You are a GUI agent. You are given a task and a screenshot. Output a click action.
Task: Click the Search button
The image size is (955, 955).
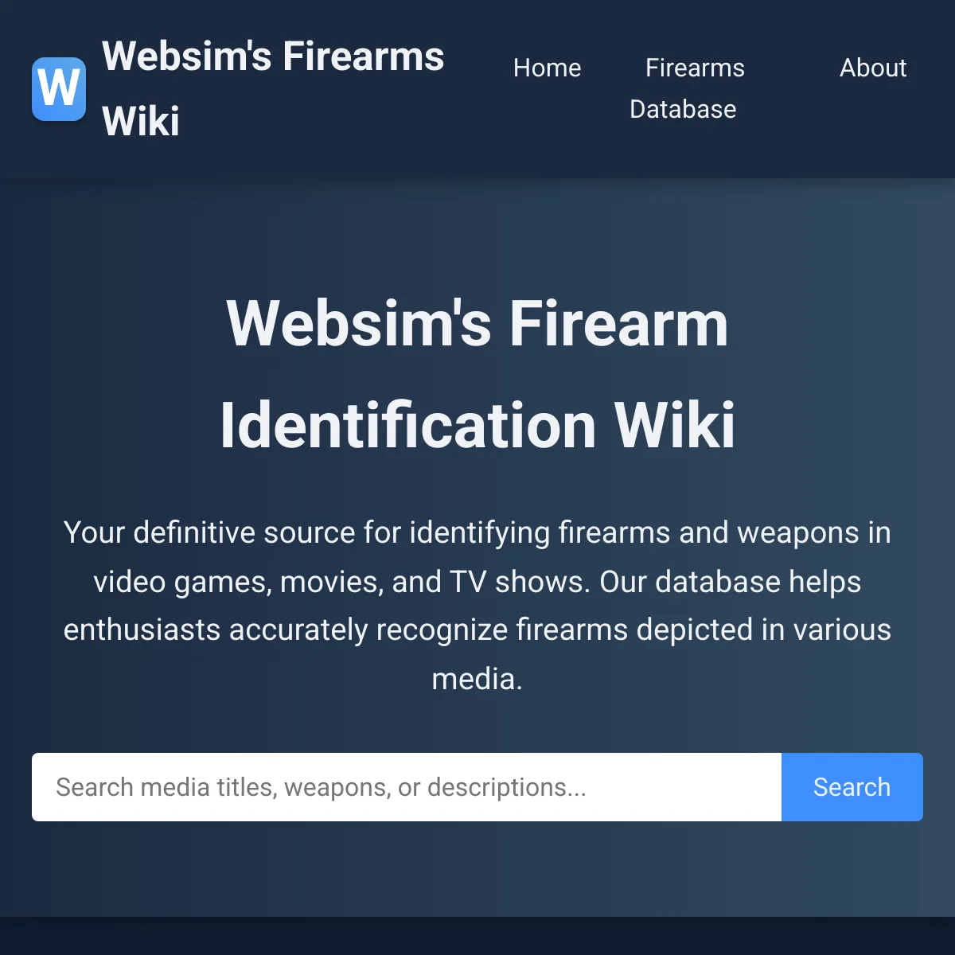pos(852,787)
